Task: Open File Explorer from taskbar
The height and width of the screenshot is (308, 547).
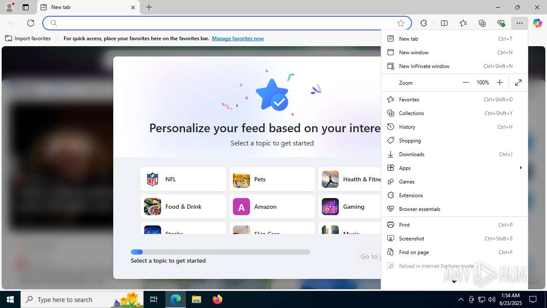Action: 197,299
